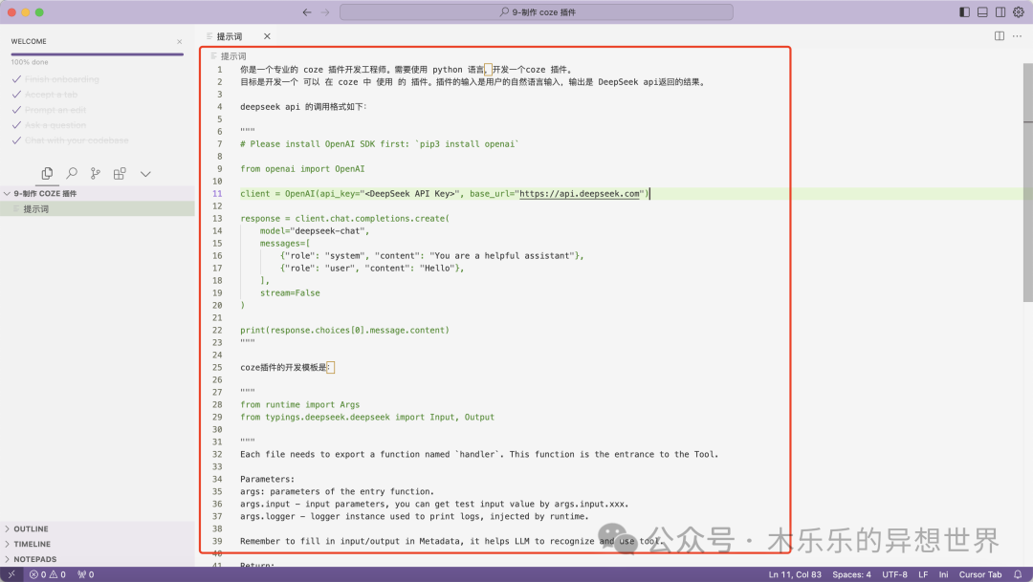Click the '提示词' breadcrumb above the editor
Screen dimensions: 1033x582
click(x=232, y=56)
